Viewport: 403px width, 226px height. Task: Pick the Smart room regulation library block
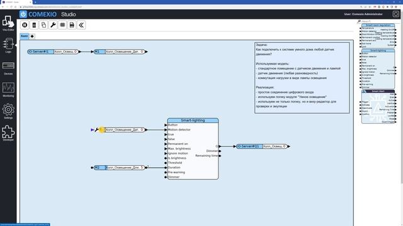(x=378, y=36)
